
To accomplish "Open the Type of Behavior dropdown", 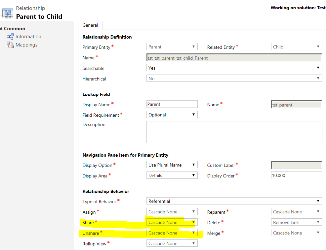I will point(234,201).
